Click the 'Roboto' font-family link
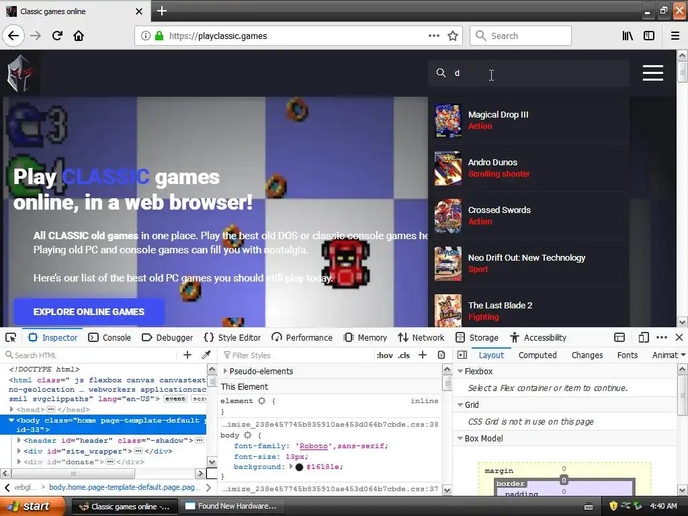 [313, 446]
